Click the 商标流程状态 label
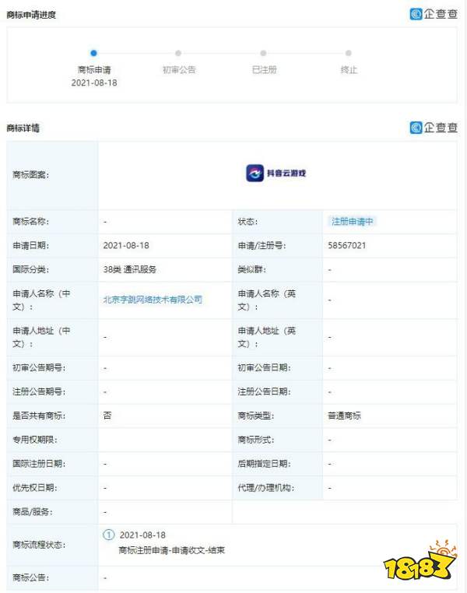This screenshot has width=467, height=593. pyautogui.click(x=39, y=545)
